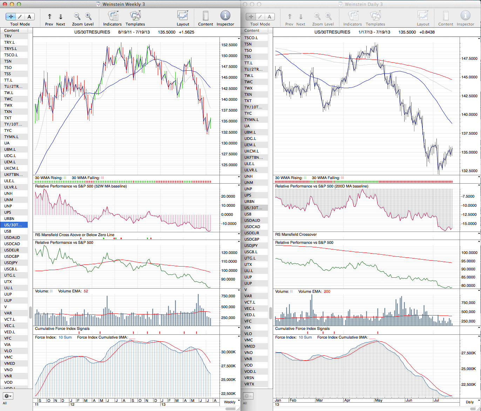Image resolution: width=481 pixels, height=411 pixels.
Task: Open Indicators in the Weekly window toolbar
Action: click(x=113, y=16)
